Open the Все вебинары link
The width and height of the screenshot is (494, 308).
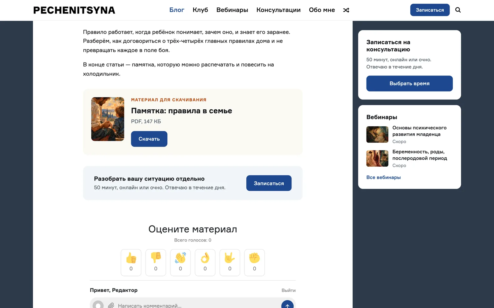pos(383,177)
